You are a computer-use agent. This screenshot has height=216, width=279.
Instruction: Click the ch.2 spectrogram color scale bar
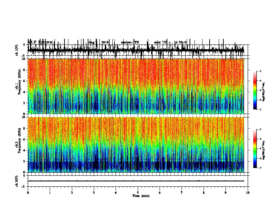[x=255, y=149]
